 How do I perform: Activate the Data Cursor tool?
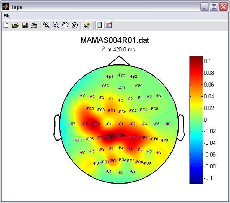click(x=87, y=25)
